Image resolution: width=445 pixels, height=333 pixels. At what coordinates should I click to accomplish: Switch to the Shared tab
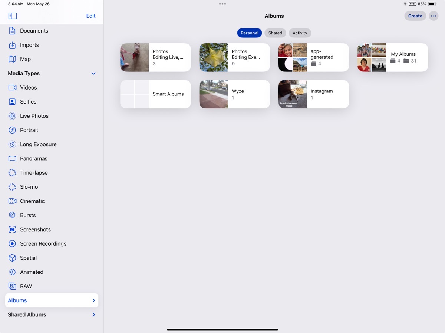point(275,33)
